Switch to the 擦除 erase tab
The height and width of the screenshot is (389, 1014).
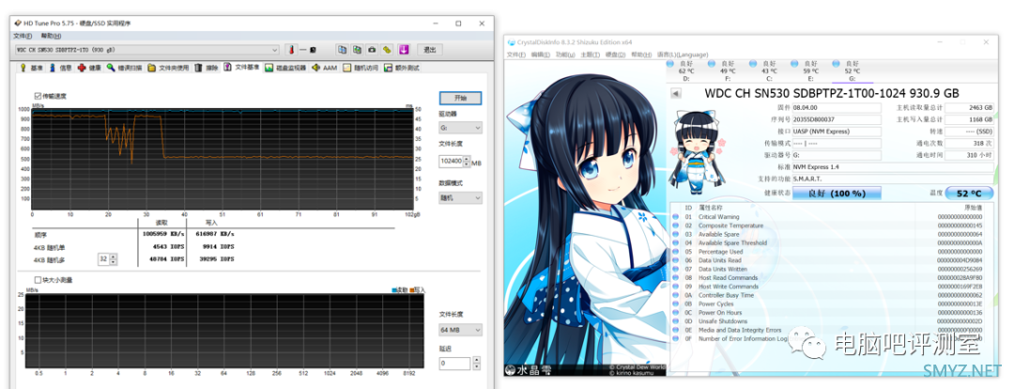pyautogui.click(x=207, y=68)
